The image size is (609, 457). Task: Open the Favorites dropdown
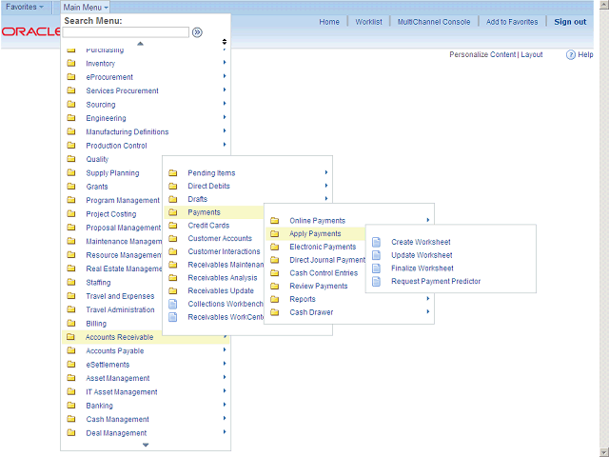[25, 7]
